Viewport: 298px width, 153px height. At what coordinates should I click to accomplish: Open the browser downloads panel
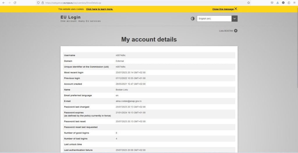pos(277,3)
